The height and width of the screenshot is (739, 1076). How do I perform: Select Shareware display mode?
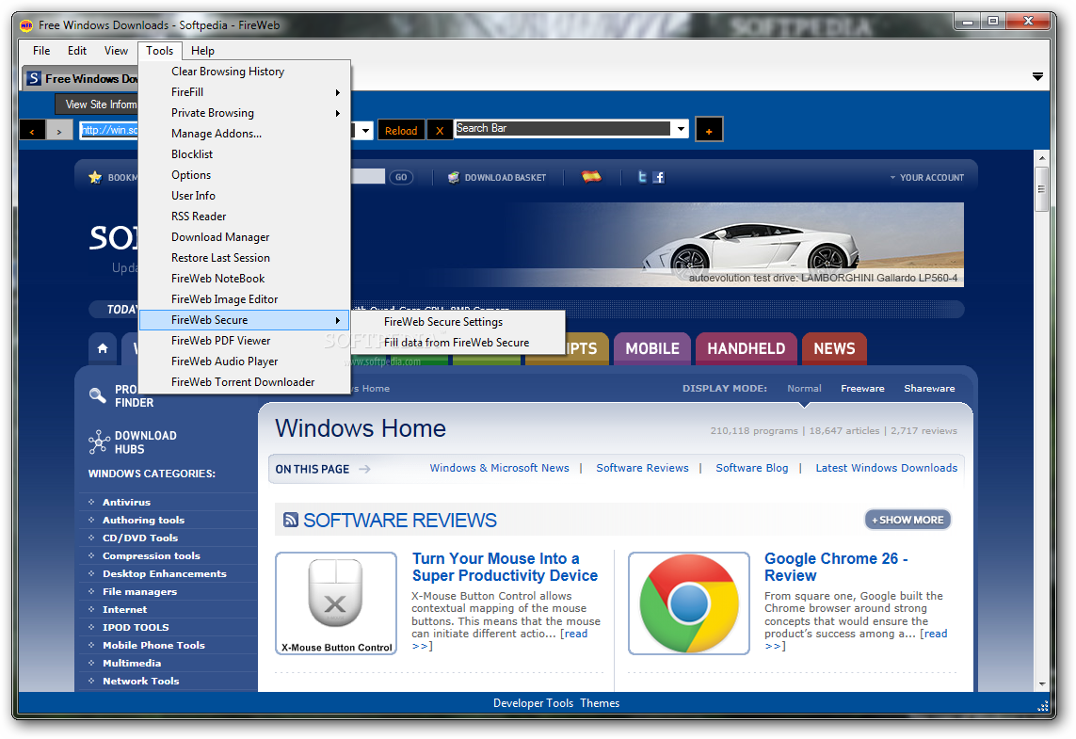(929, 389)
